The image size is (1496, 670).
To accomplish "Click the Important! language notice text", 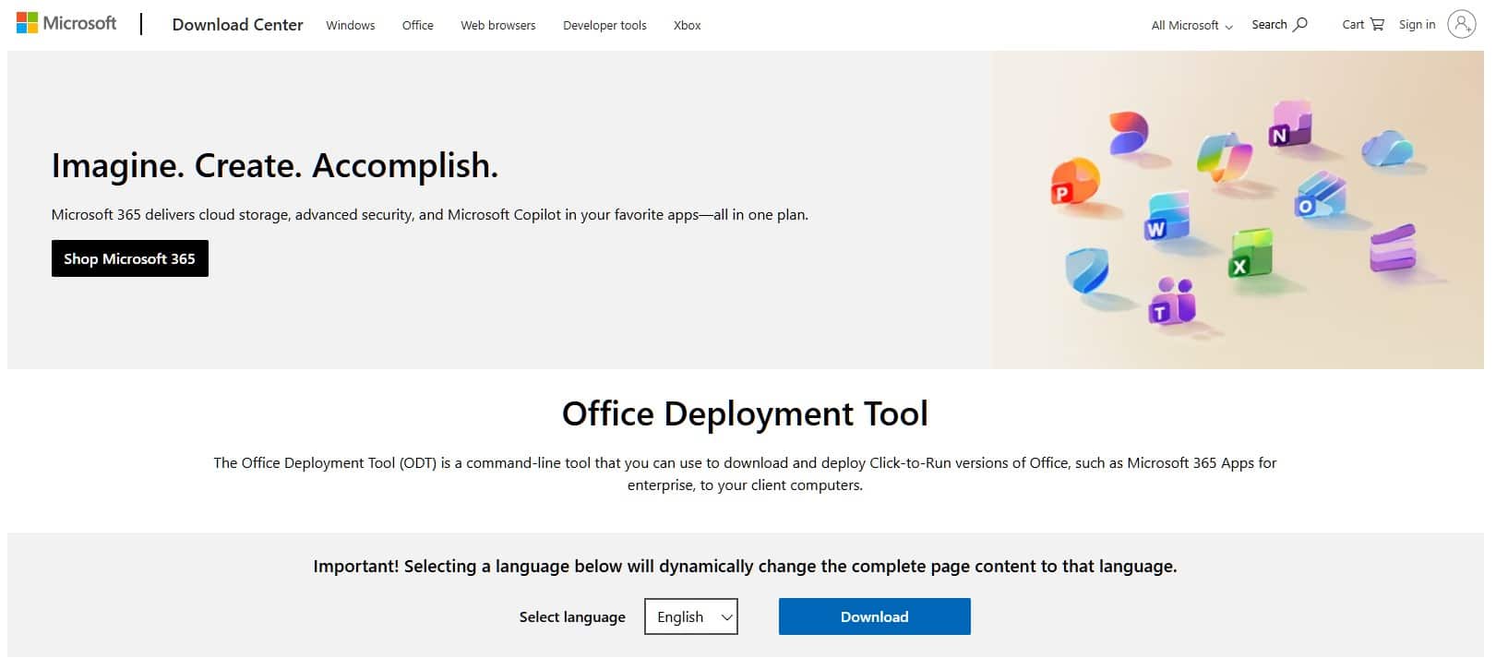I will coord(745,567).
